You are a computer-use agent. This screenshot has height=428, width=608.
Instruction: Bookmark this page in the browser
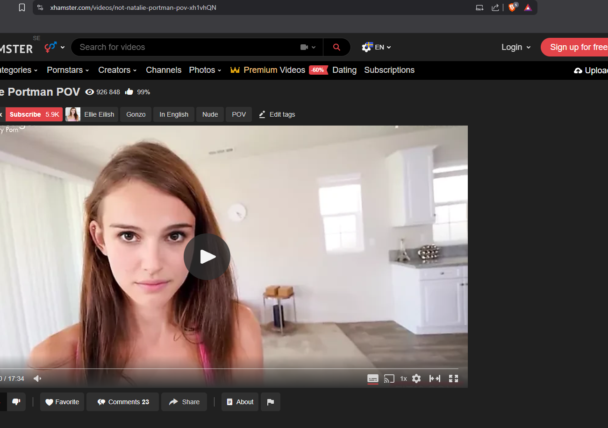point(22,7)
